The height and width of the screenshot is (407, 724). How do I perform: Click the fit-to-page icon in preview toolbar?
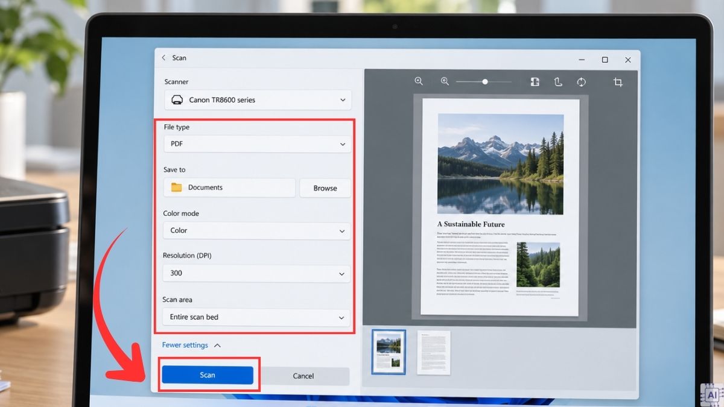[x=535, y=82]
